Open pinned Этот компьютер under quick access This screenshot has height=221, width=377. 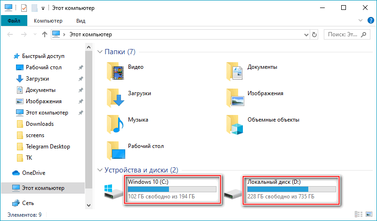pos(47,113)
